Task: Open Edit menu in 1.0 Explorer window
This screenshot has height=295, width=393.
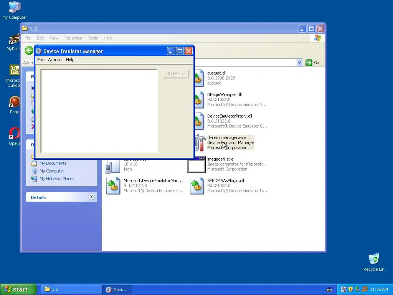Action: coord(40,38)
